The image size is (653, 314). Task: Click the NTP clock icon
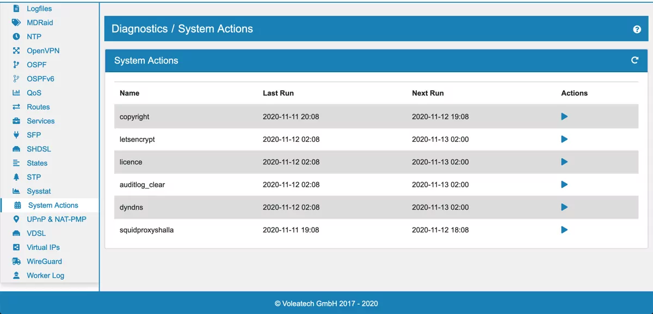pos(16,36)
